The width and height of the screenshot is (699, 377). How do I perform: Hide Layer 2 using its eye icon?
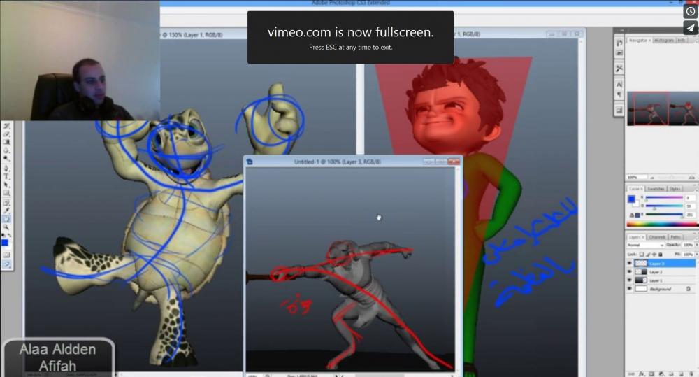click(630, 271)
